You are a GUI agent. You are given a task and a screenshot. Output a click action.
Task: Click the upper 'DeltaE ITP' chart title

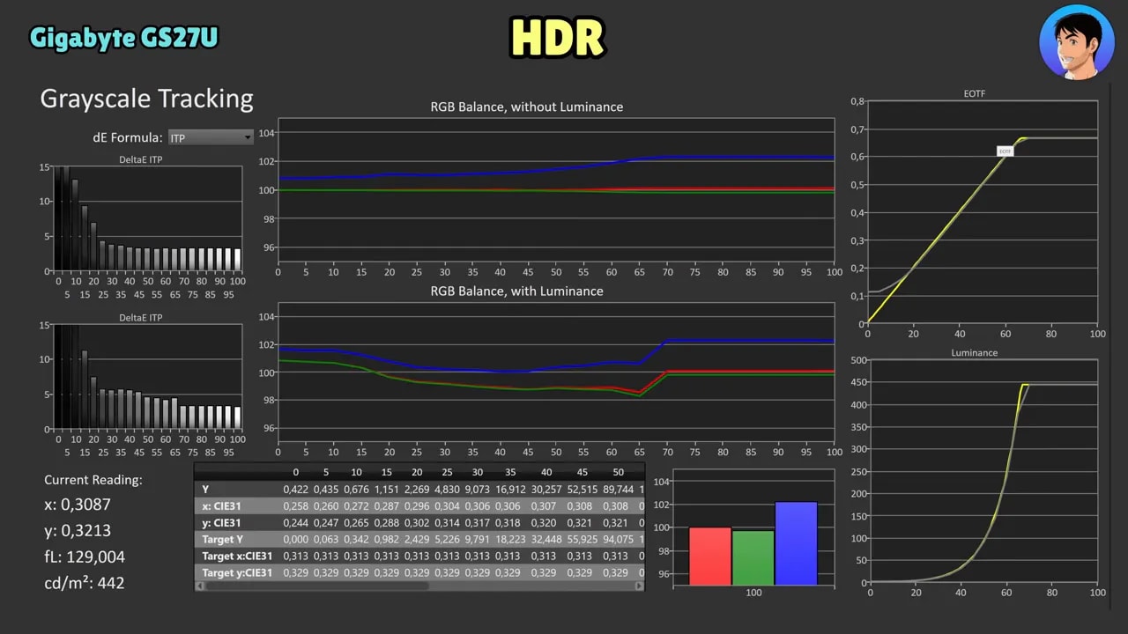(x=140, y=159)
